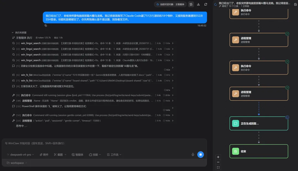Click the token 125.7k counter

pyautogui.click(x=43, y=38)
